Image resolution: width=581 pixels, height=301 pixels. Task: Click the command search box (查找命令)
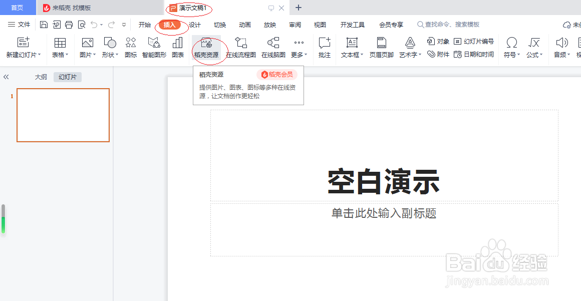[x=448, y=25]
